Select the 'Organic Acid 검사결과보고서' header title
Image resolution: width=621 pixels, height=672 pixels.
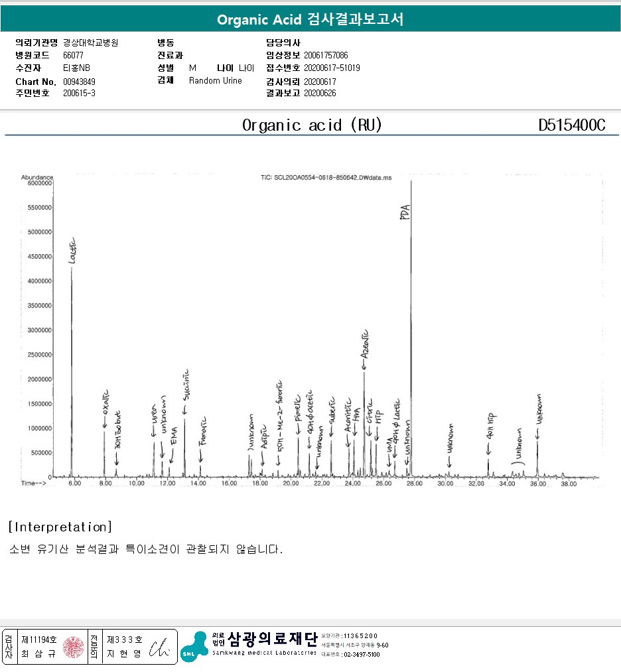pyautogui.click(x=310, y=19)
